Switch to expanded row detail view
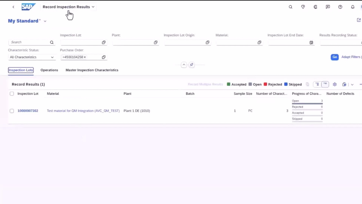Screen dimensions: 362x204 (x=317, y=84)
